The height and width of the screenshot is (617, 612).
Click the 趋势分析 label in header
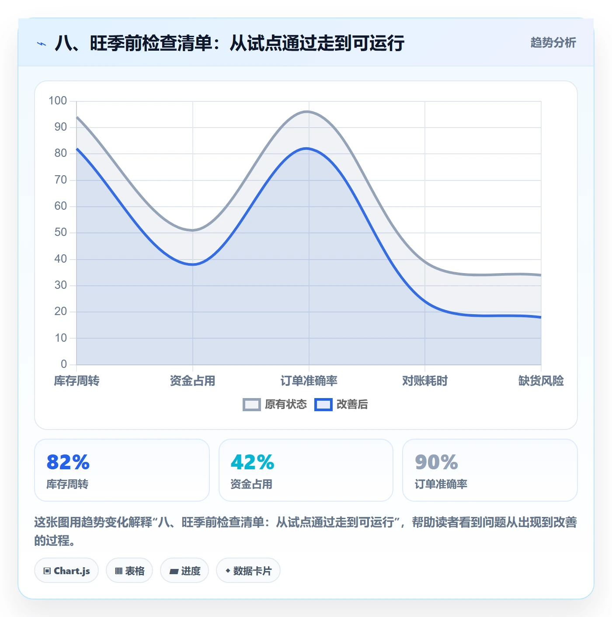pos(553,42)
